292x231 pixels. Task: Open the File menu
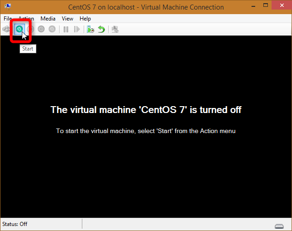point(8,19)
